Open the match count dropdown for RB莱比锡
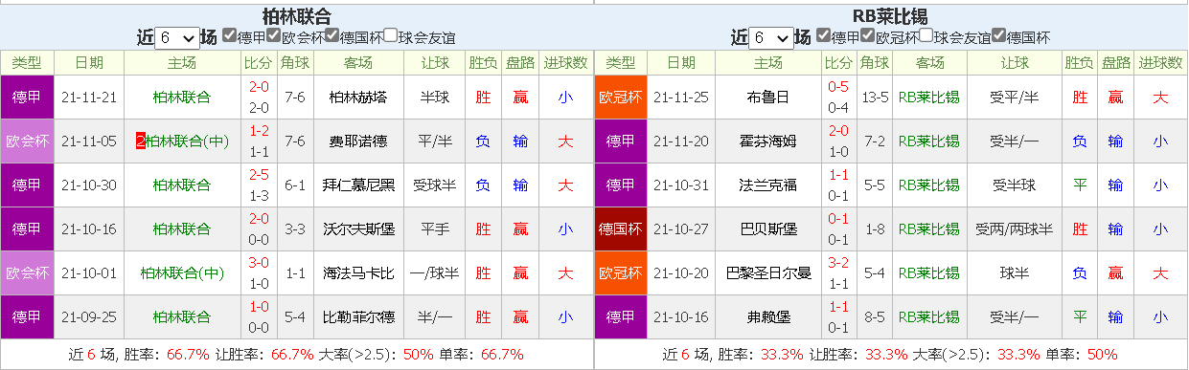Viewport: 1189px width, 370px height. tap(770, 38)
